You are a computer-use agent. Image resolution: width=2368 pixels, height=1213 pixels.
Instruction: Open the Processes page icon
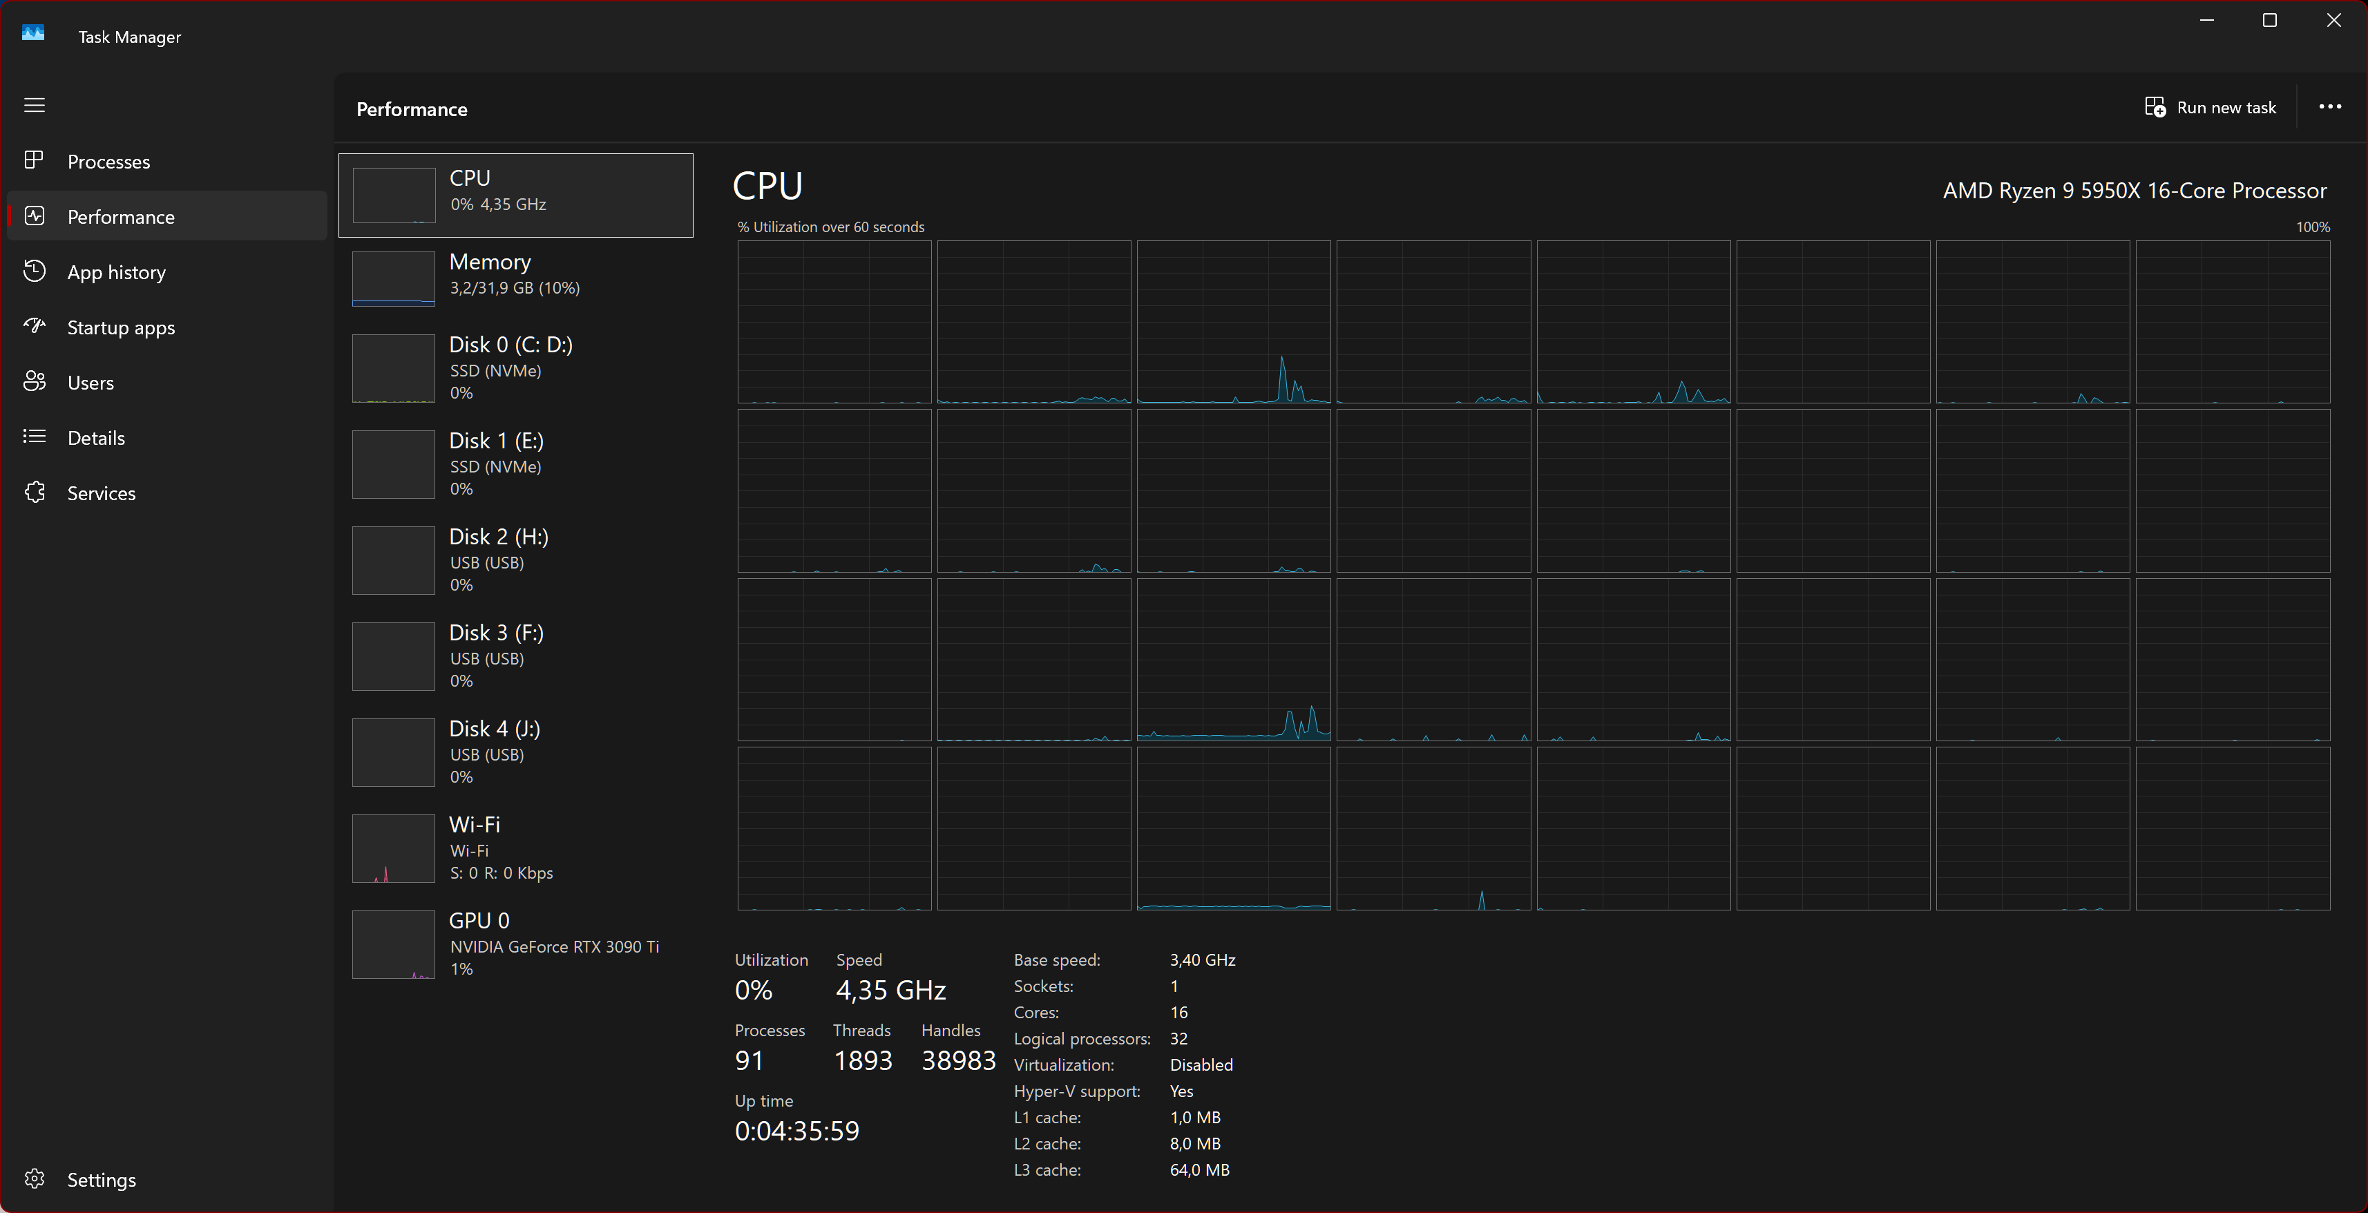pyautogui.click(x=34, y=161)
